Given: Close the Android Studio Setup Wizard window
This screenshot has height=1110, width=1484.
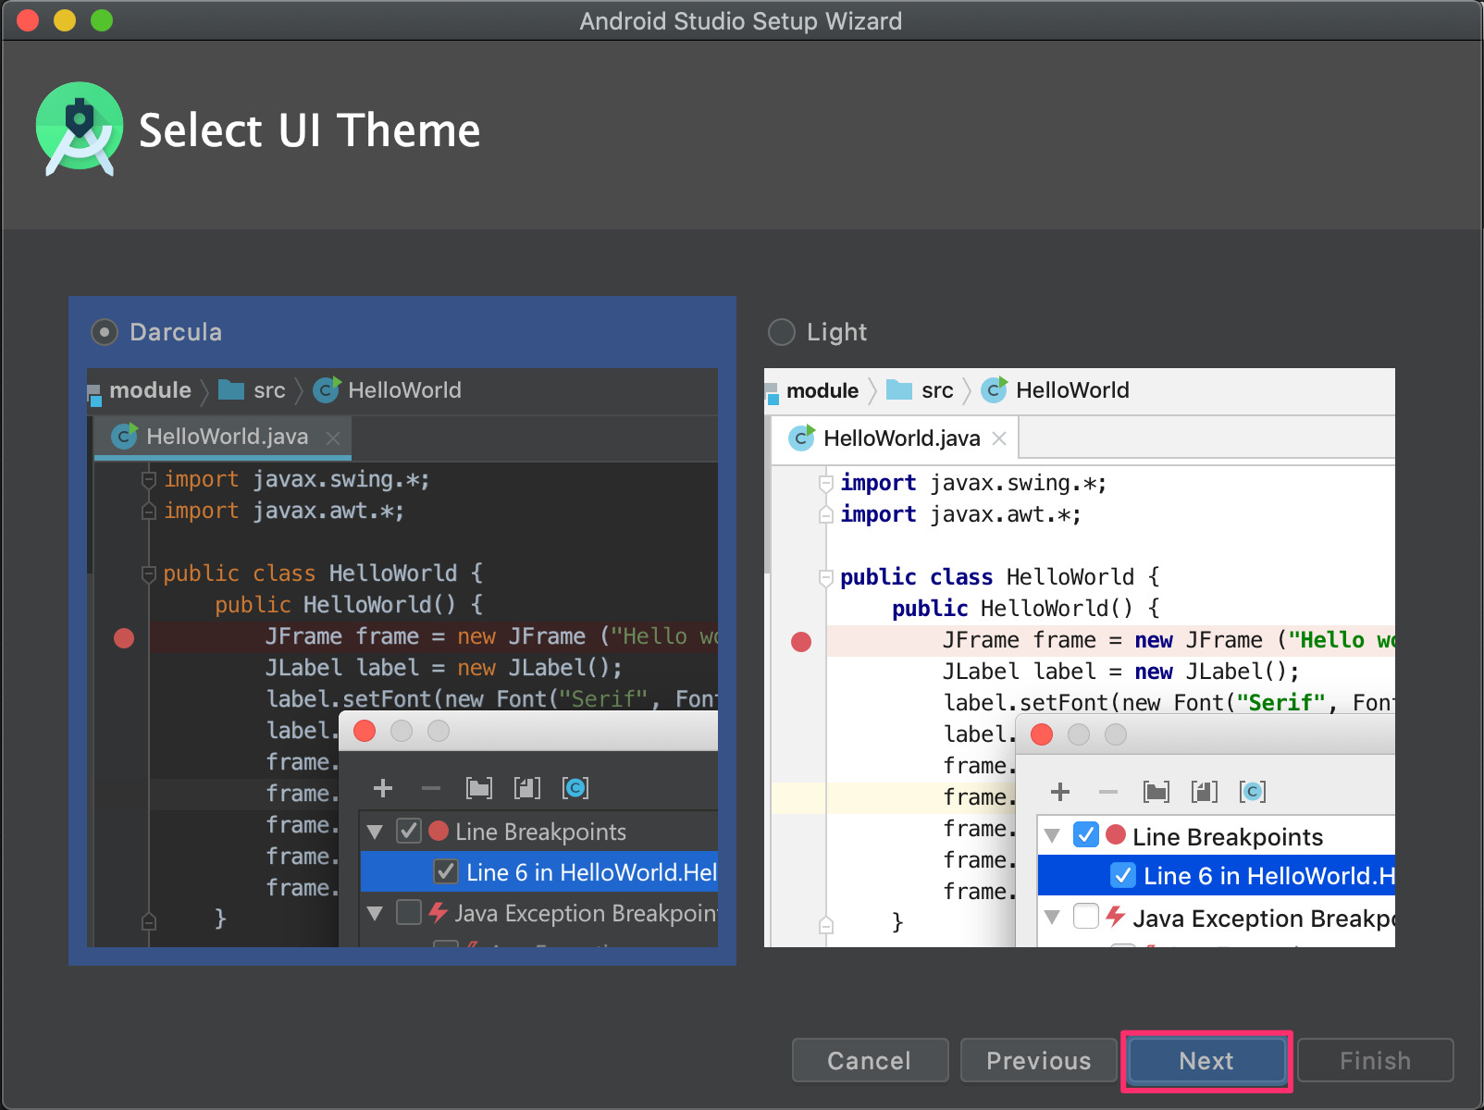Looking at the screenshot, I should (28, 20).
